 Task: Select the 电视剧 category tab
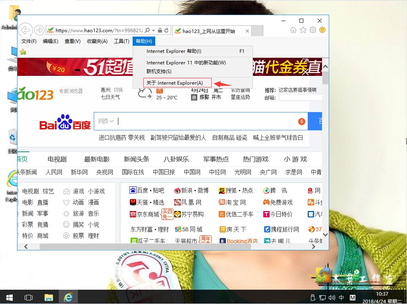pyautogui.click(x=57, y=159)
